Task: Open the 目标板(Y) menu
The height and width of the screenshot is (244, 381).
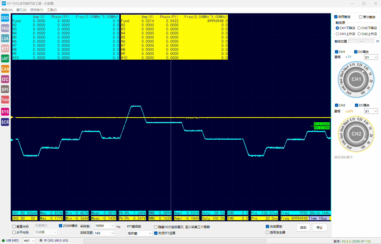Action: tap(37, 10)
